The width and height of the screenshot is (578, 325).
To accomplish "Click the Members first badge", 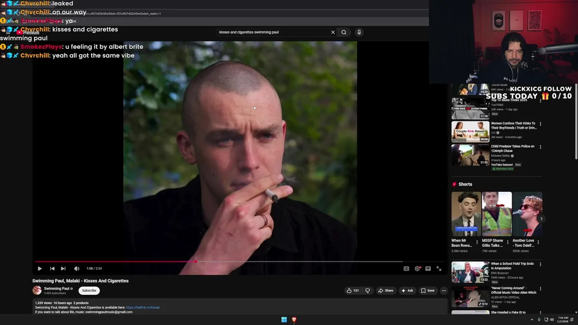I will [x=503, y=169].
